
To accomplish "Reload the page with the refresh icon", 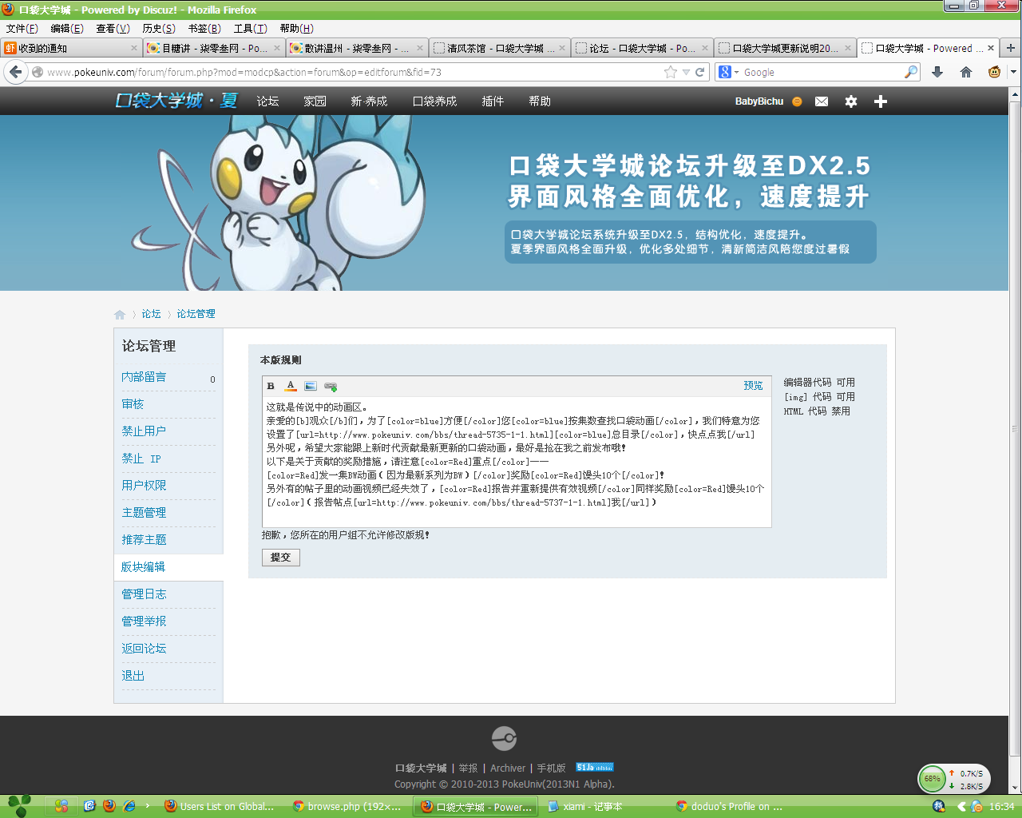I will coord(700,72).
